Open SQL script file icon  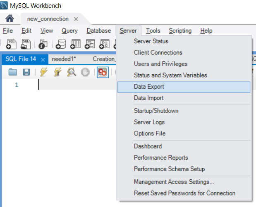tap(26, 44)
